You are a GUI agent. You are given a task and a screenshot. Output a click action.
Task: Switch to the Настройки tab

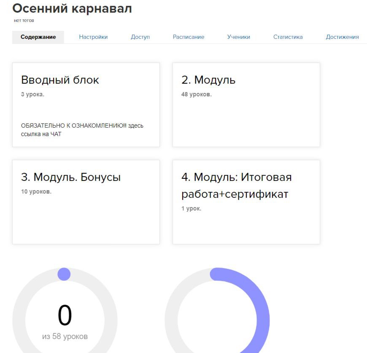[93, 37]
